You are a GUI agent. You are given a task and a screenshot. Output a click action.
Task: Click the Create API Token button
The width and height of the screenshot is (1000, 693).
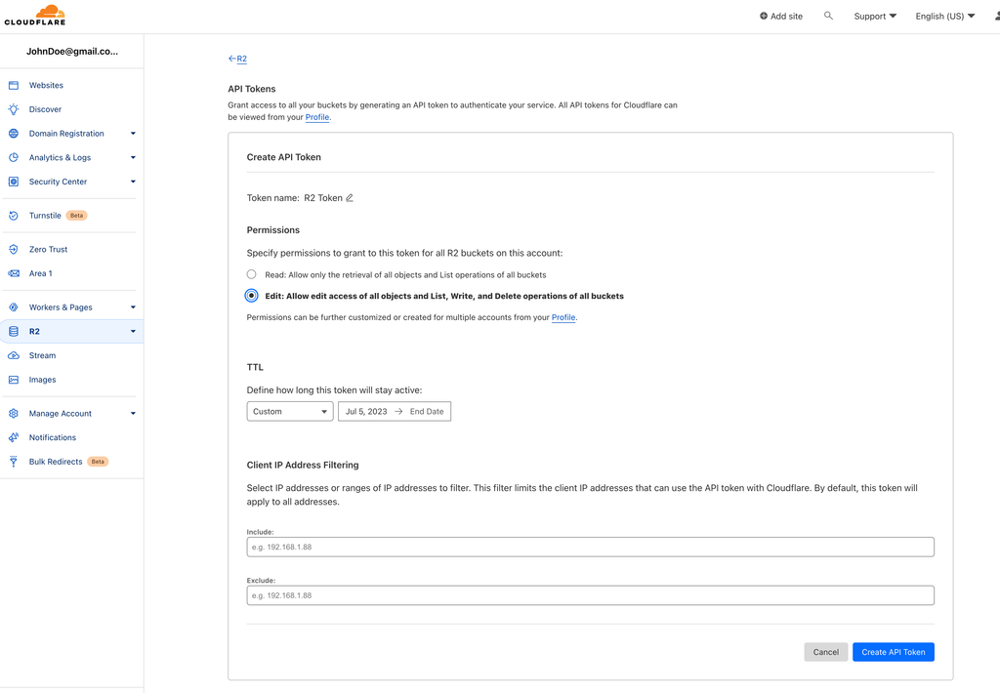point(893,652)
